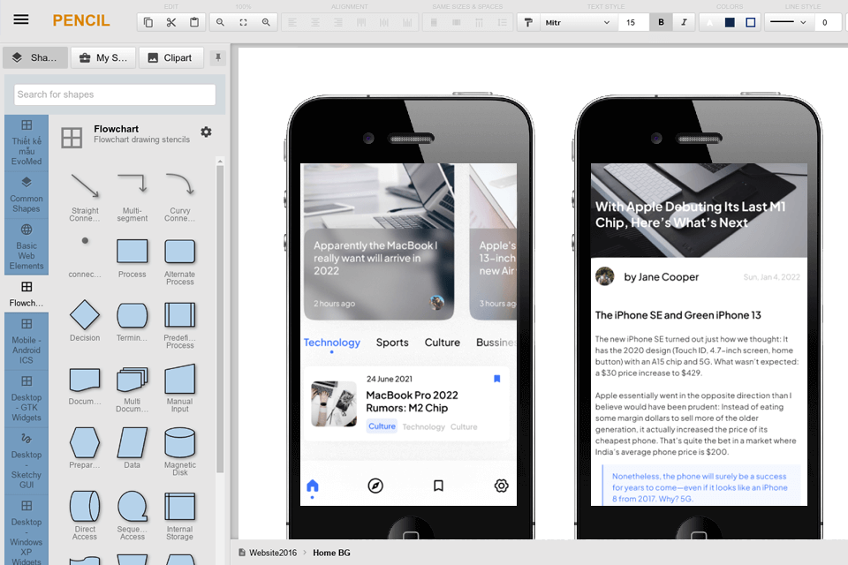Click the Technology tab in phone mockup
848x565 pixels.
331,343
